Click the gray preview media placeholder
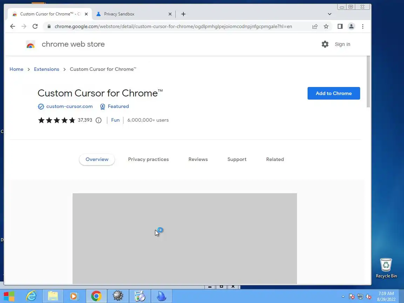The image size is (404, 303). 184,238
